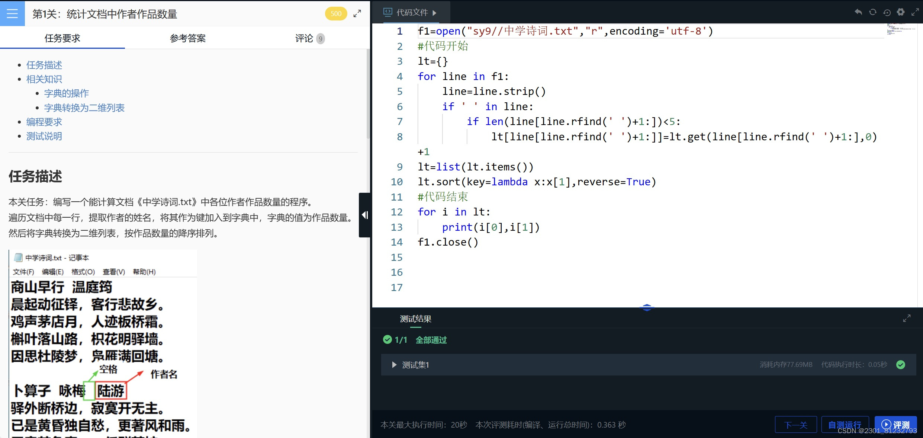Viewport: 923px width, 438px height.
Task: Jump to 相关知识 section link
Action: [44, 79]
